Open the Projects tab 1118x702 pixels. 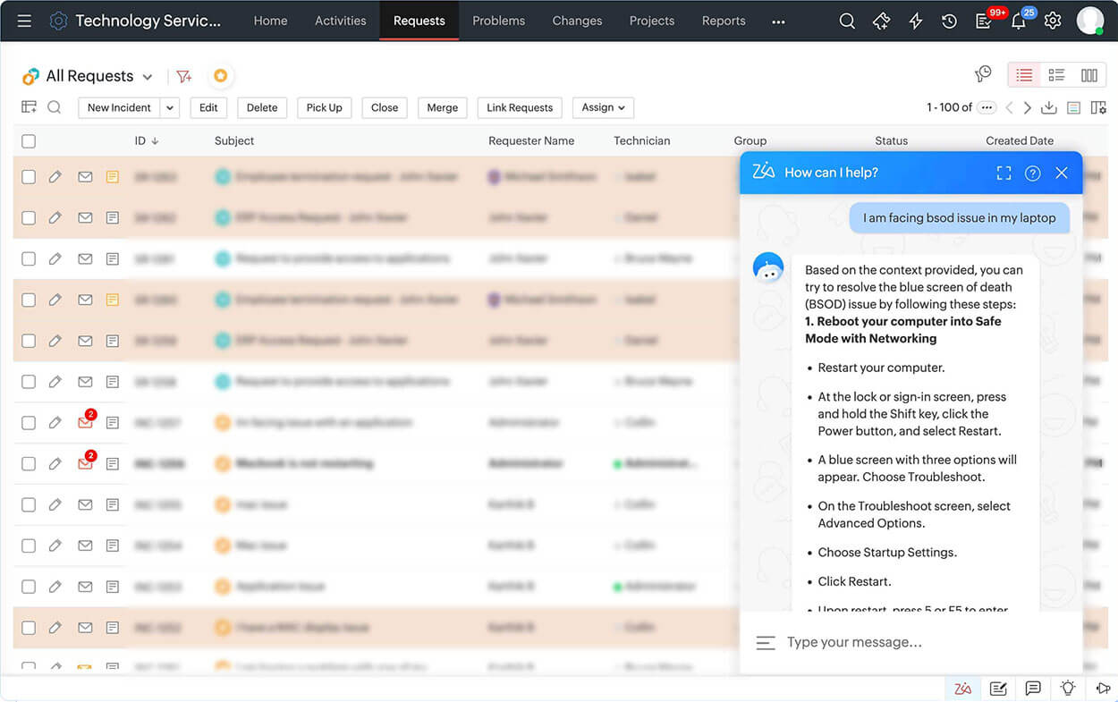click(x=652, y=21)
